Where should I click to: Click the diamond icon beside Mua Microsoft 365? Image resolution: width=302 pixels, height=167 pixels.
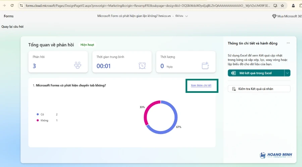pyautogui.click(x=274, y=16)
